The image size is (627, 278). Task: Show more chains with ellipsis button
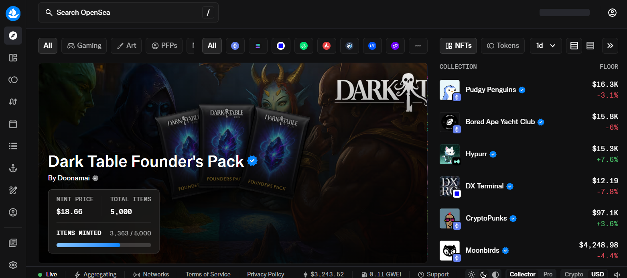(x=418, y=46)
